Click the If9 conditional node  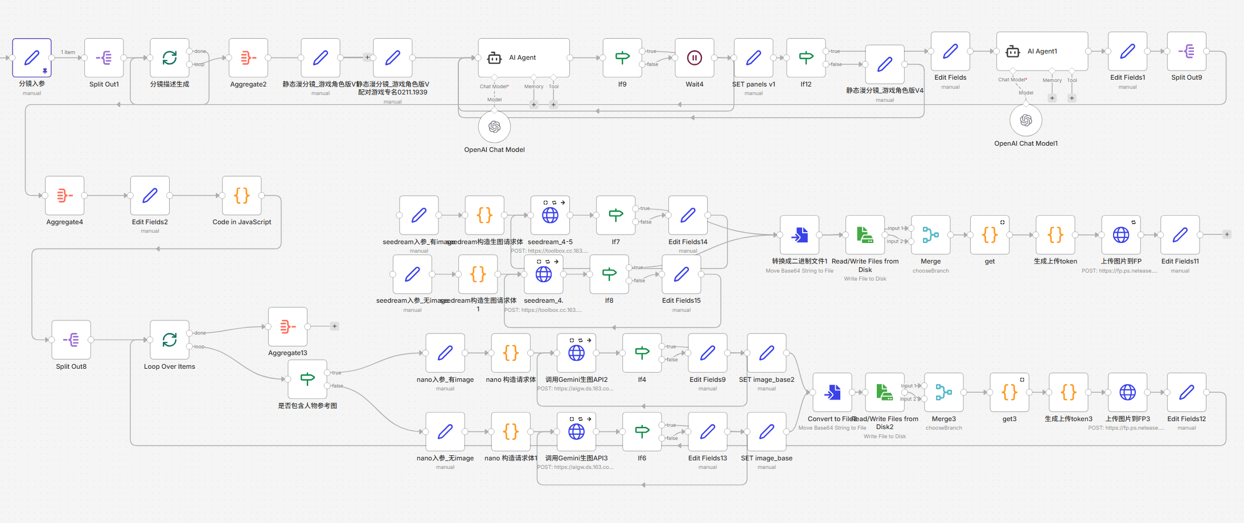coord(622,58)
